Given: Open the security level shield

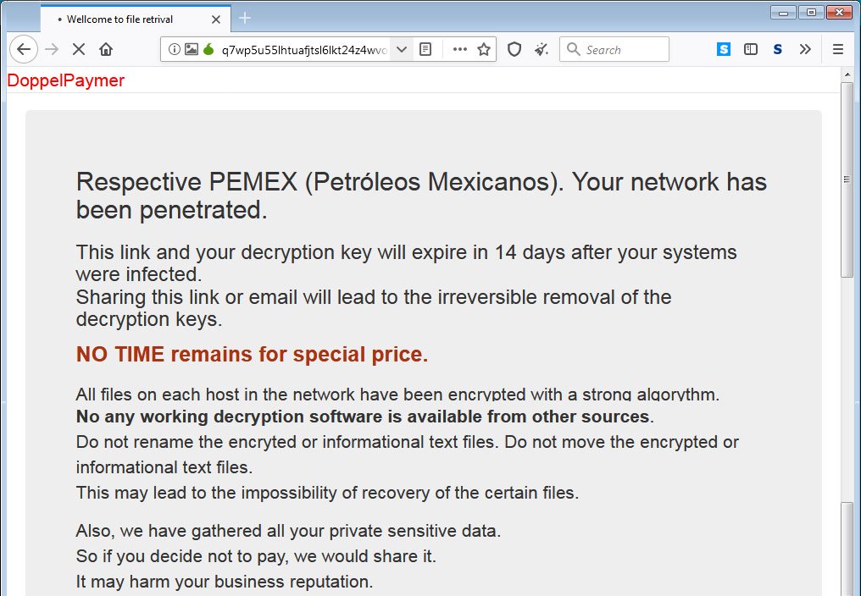Looking at the screenshot, I should coord(514,49).
